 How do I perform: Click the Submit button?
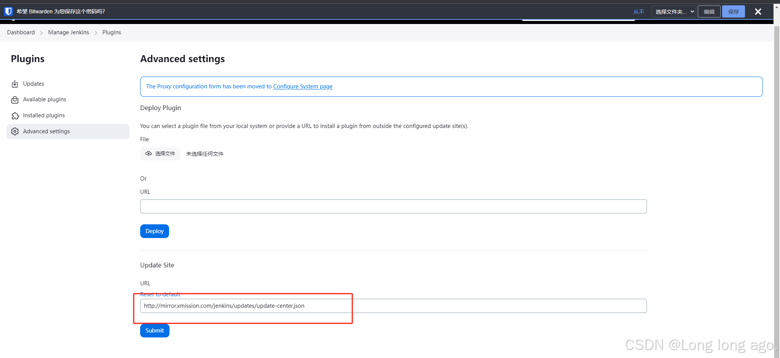pyautogui.click(x=155, y=331)
